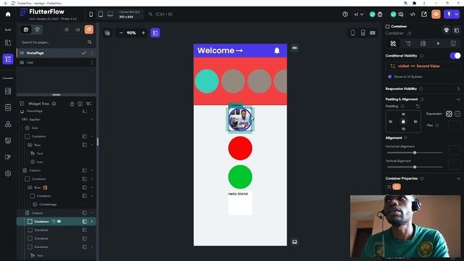464x261 pixels.
Task: Lock the Widget Tree with lock icon
Action: pos(72,104)
